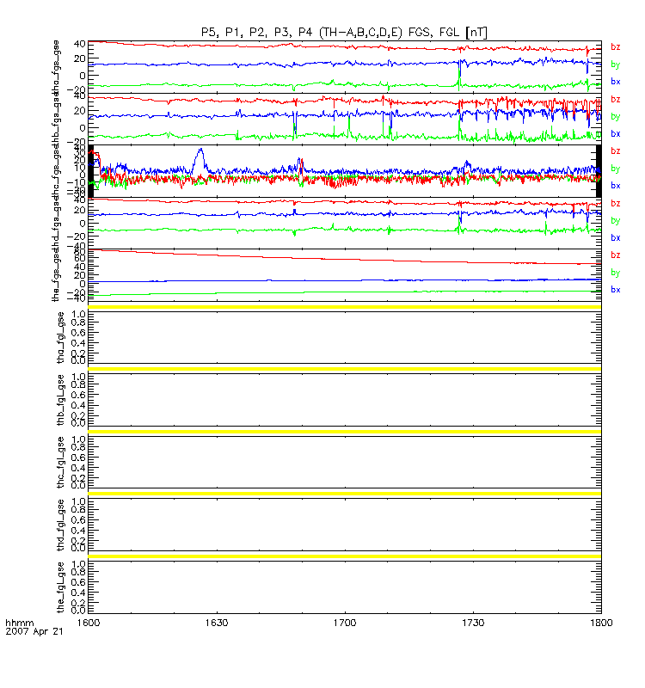The image size is (645, 688).
Task: Click the tha_fgl_gse axis label
Action: pos(60,338)
